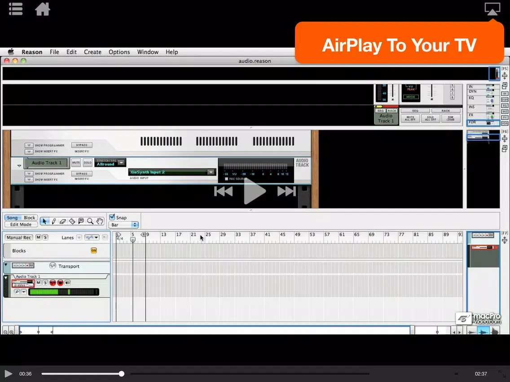Click the mixer maximize arrows icon
This screenshot has width=510, height=382.
click(x=505, y=76)
